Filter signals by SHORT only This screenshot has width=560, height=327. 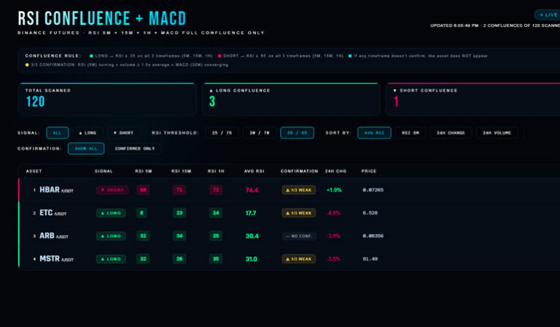[123, 133]
